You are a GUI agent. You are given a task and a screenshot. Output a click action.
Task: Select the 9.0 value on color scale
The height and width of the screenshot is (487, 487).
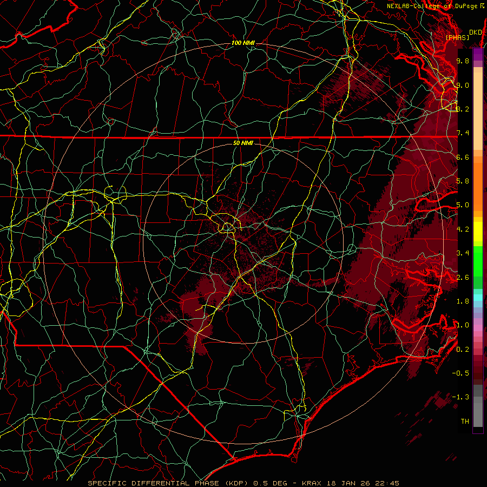coord(463,85)
